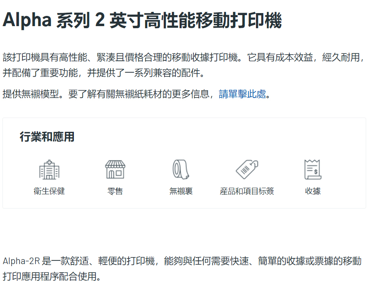This screenshot has width=369, height=291.
Task: Click the Alpha 系列 2 英寸 page title
Action: pos(142,20)
